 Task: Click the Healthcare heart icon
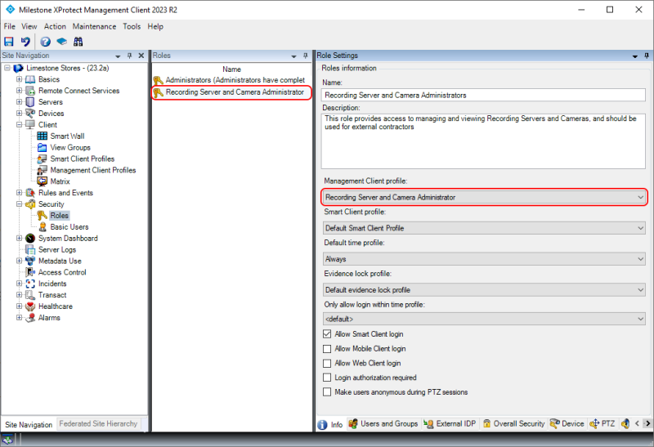tap(30, 306)
